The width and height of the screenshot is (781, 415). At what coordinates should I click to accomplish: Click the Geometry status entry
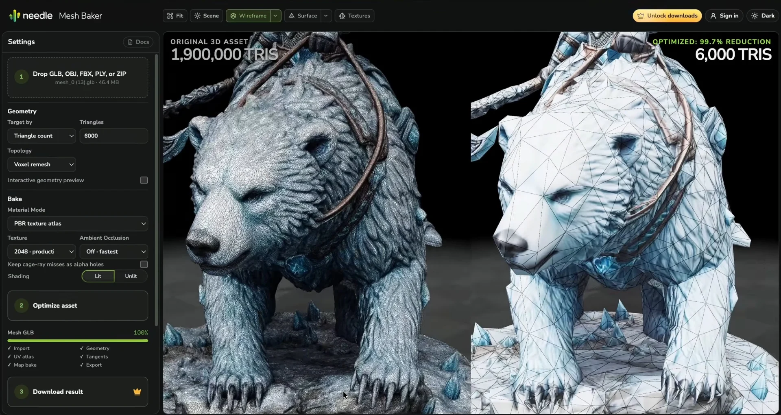(x=95, y=348)
